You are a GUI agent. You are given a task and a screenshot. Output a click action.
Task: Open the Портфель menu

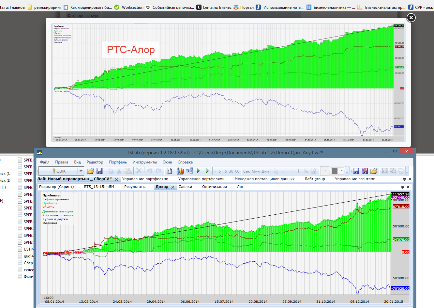click(118, 162)
